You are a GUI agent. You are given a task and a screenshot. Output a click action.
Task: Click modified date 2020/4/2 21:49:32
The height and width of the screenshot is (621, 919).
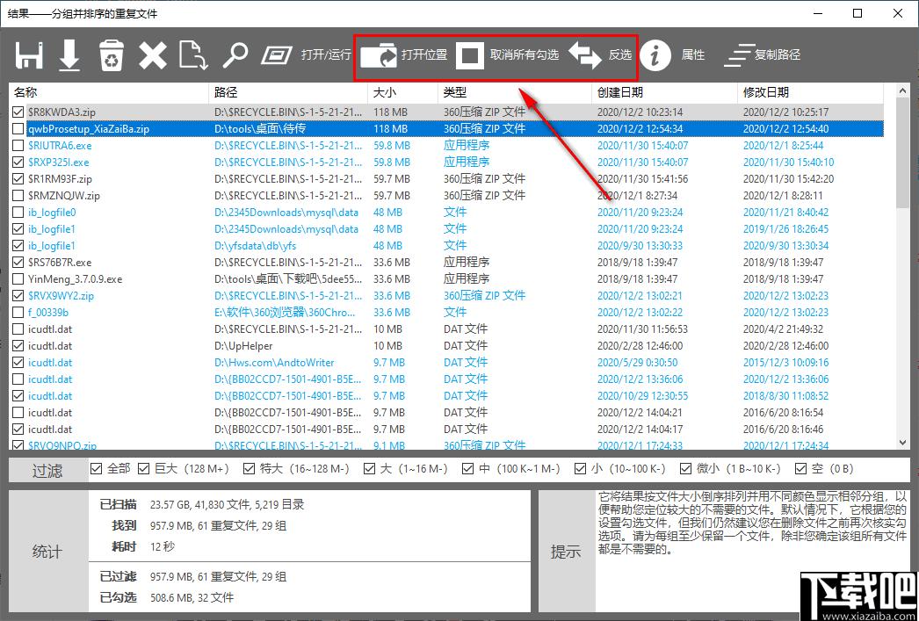pos(783,329)
